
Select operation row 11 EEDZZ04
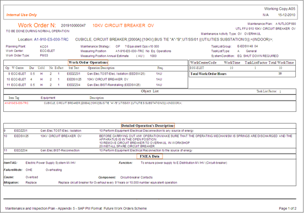tap(95, 85)
